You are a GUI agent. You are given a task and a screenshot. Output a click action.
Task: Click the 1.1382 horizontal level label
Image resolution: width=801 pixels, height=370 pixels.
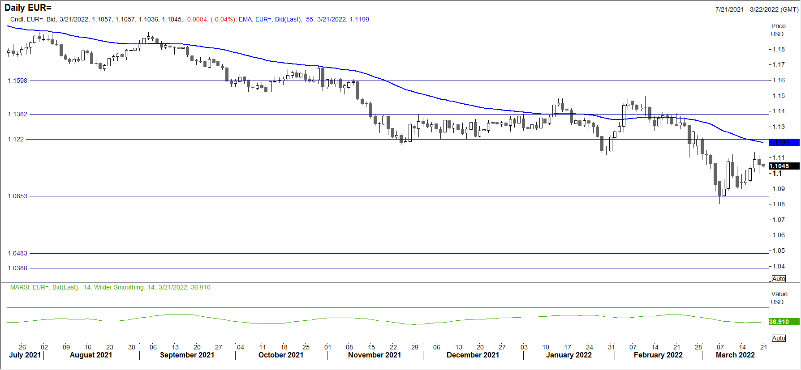pos(17,114)
